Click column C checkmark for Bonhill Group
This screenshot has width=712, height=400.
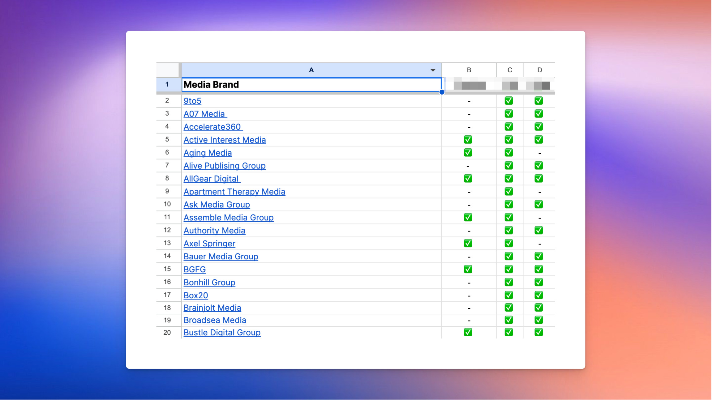(509, 283)
